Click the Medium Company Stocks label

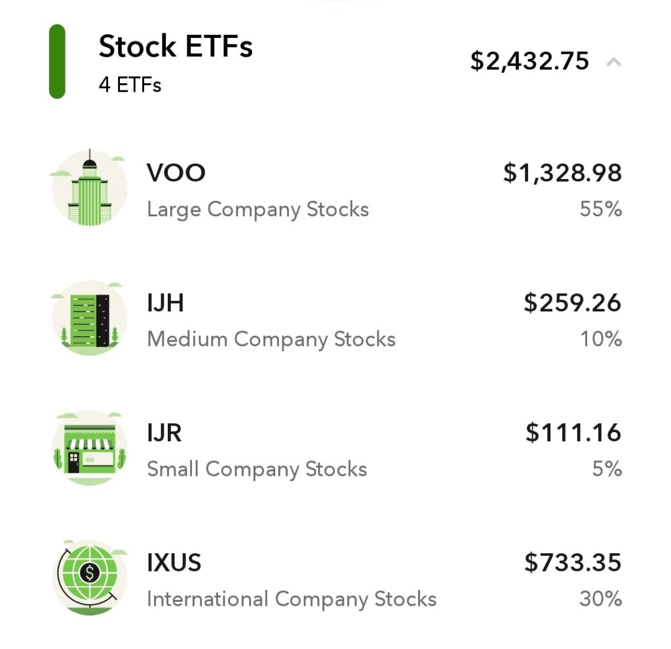point(271,340)
